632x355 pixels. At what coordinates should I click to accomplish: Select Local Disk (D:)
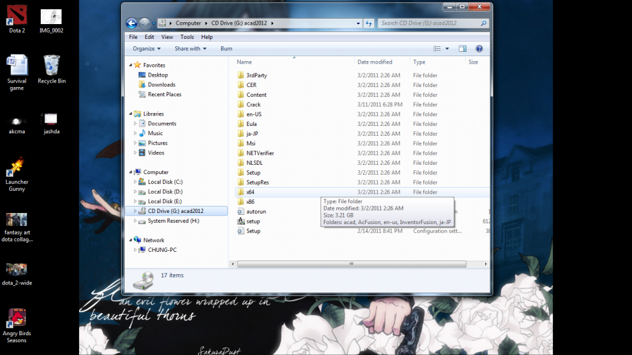click(165, 191)
